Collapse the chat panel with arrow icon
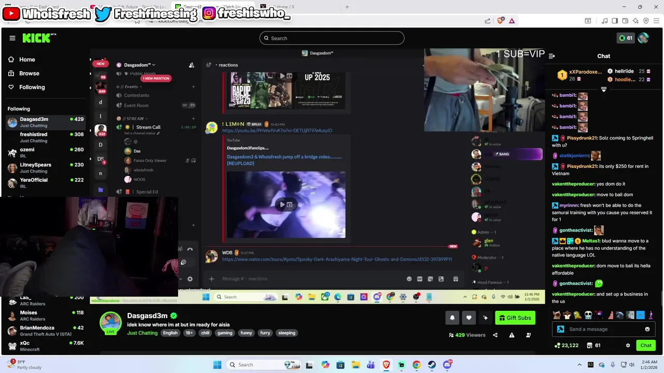Image resolution: width=664 pixels, height=373 pixels. [x=552, y=56]
